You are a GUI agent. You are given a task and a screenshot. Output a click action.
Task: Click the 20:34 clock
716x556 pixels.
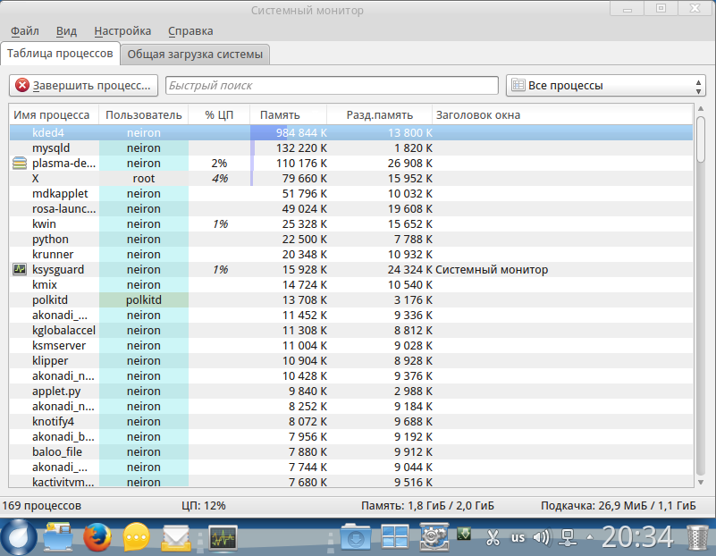click(637, 537)
